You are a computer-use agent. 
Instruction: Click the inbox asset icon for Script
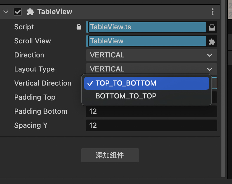[212, 27]
